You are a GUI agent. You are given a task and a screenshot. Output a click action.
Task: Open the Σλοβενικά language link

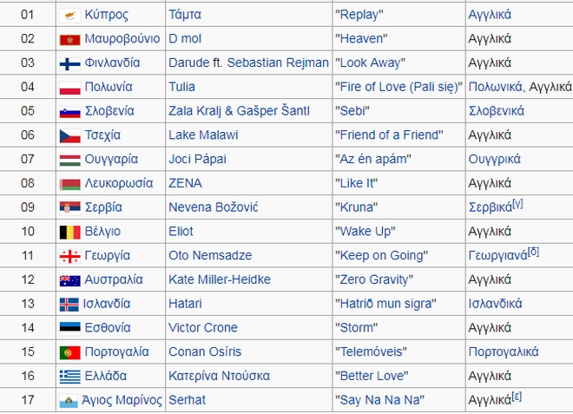point(496,111)
